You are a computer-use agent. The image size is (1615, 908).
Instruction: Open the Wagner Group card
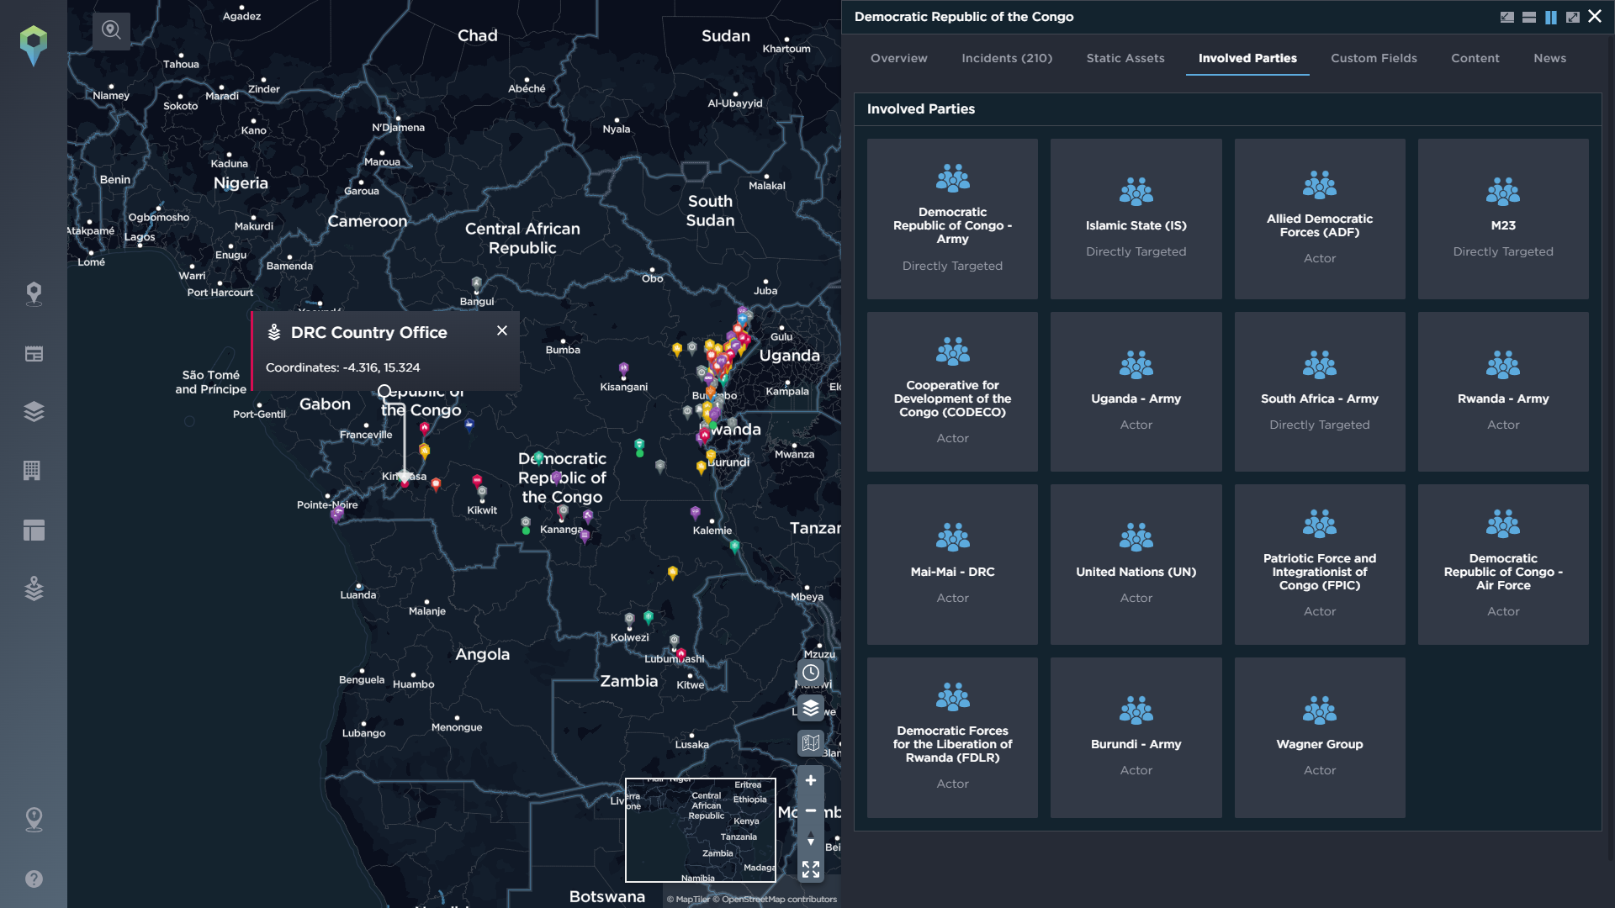click(1320, 737)
